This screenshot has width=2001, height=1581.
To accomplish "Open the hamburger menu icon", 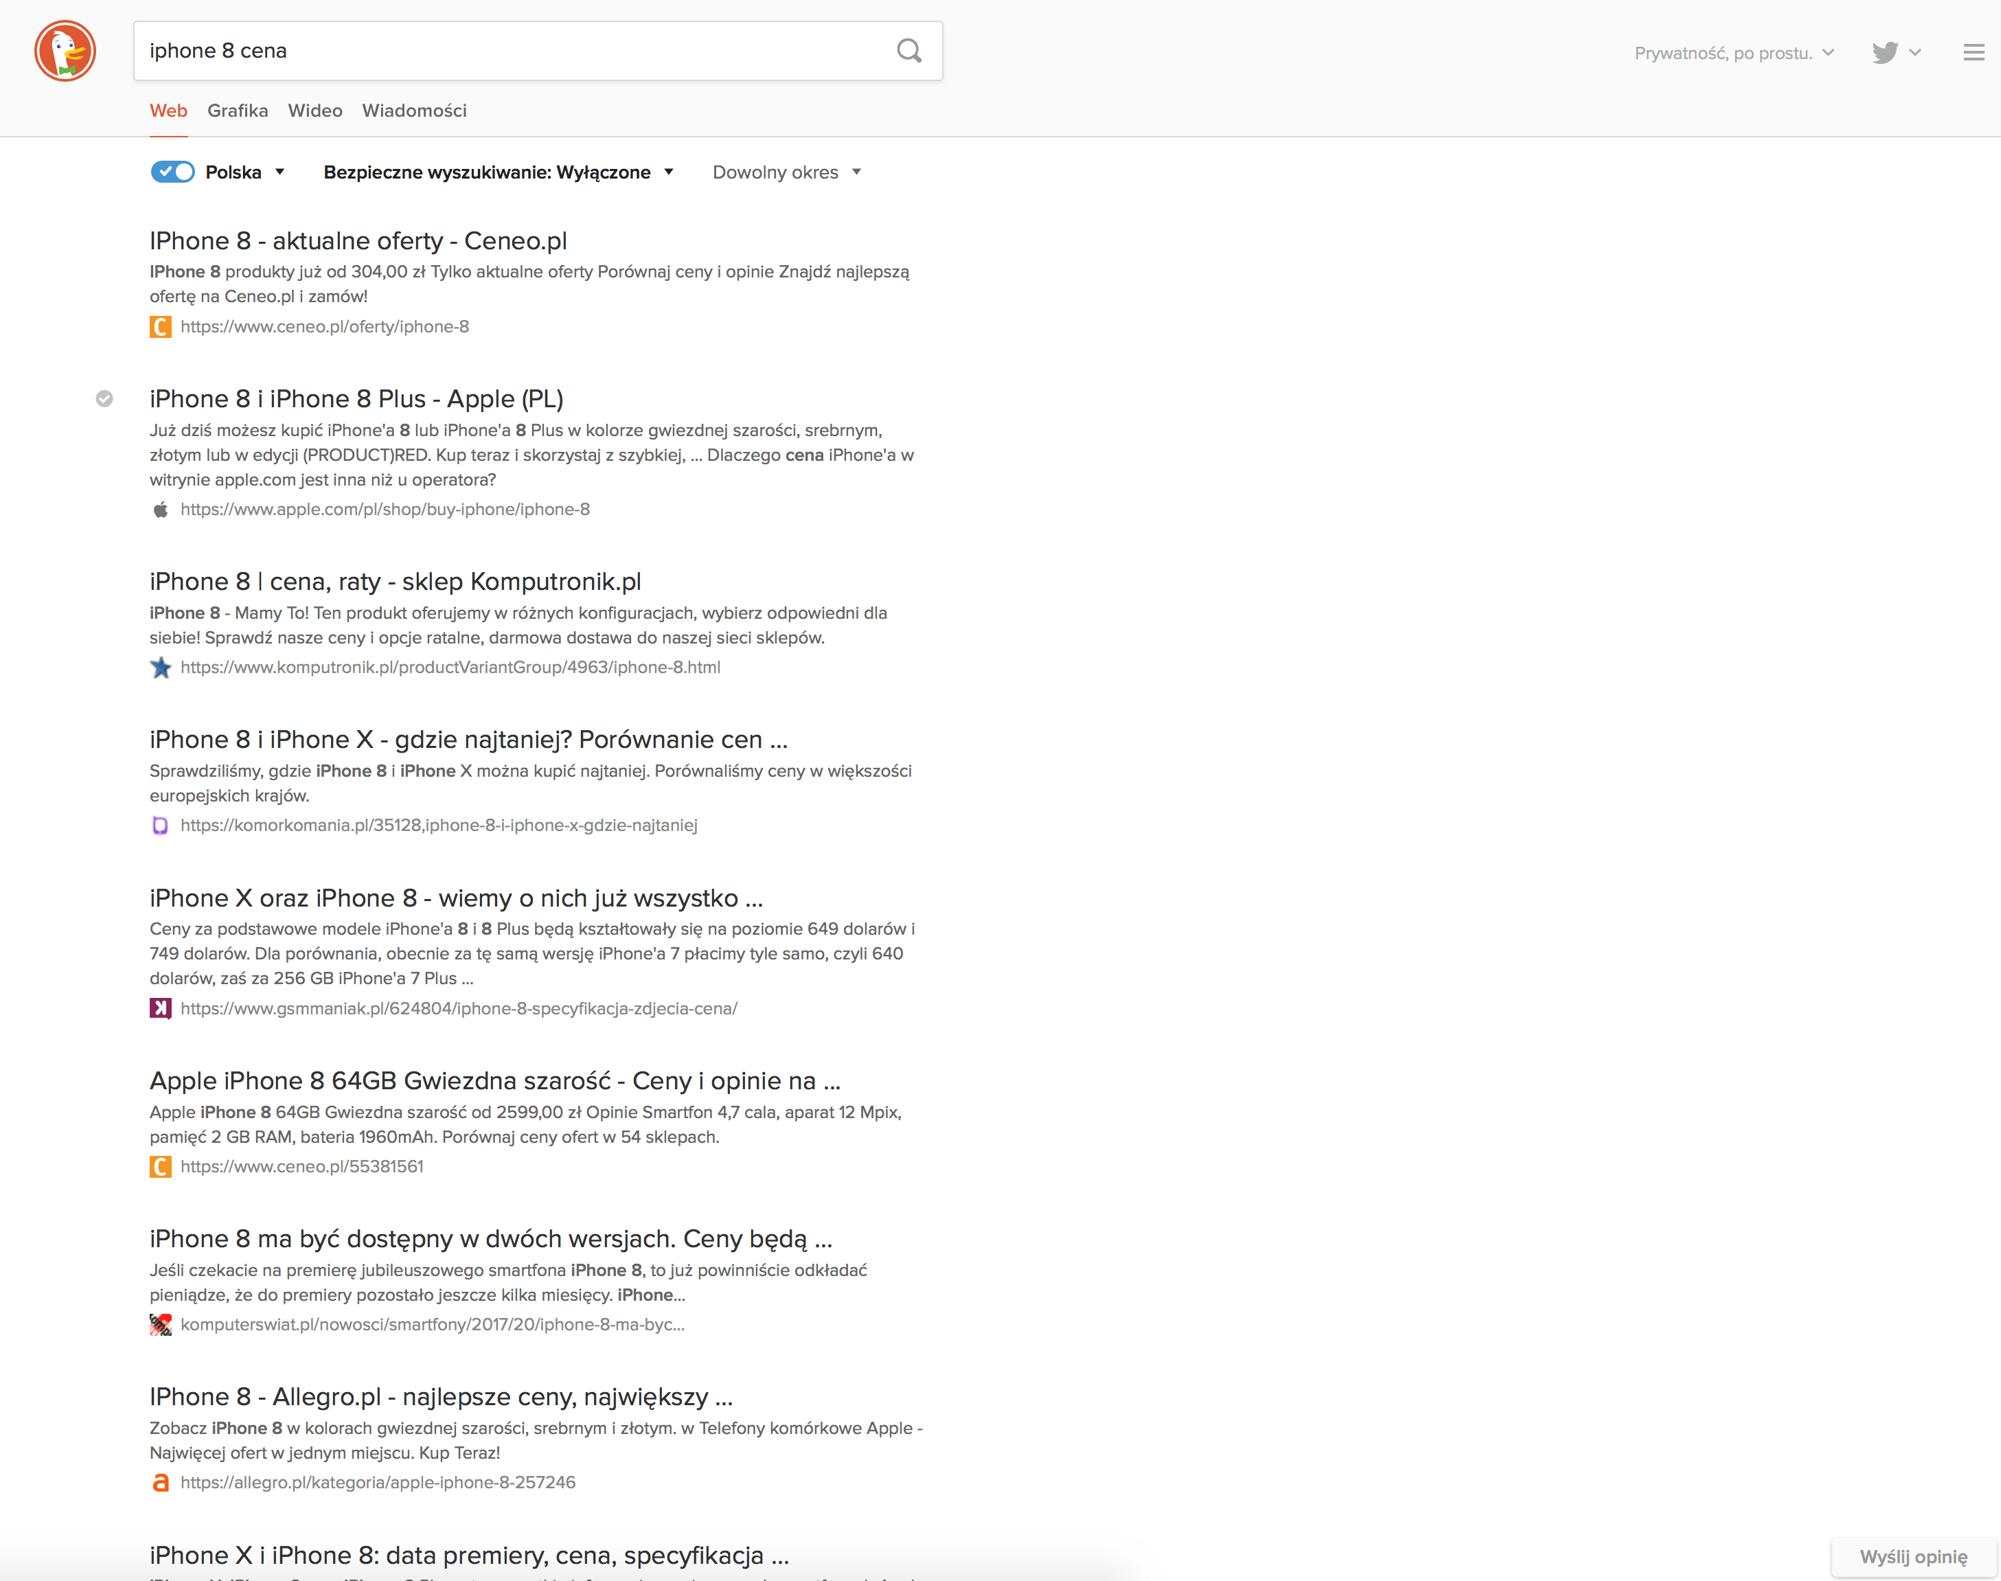I will [x=1974, y=53].
